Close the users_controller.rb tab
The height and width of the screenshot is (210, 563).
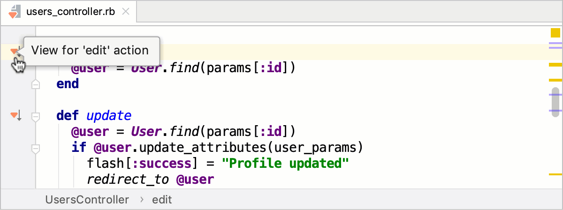click(x=125, y=12)
